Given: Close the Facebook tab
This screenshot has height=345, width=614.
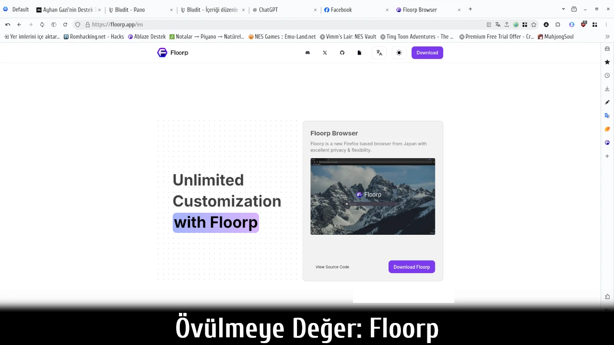Looking at the screenshot, I should (387, 10).
